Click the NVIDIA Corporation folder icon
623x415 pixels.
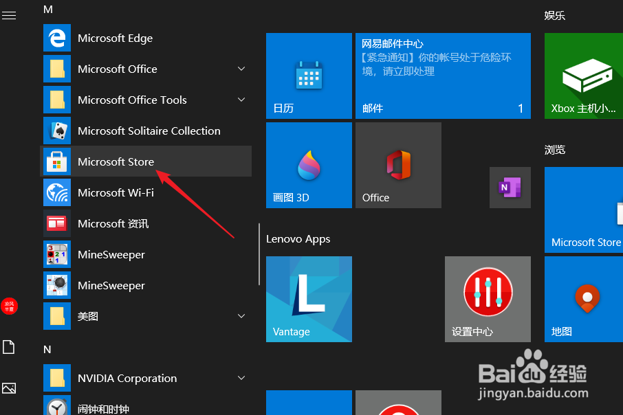click(57, 378)
